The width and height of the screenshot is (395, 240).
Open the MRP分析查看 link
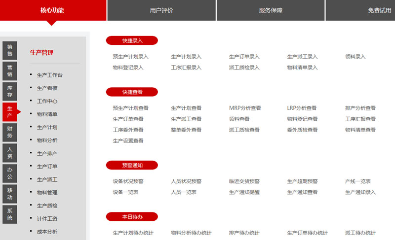(x=245, y=108)
